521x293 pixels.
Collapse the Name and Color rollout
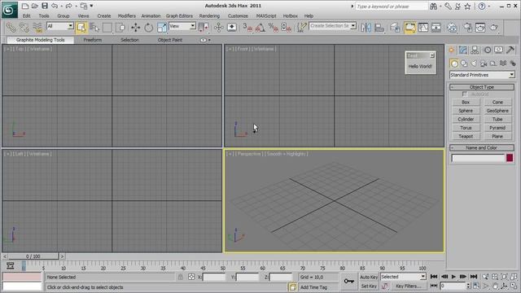482,147
